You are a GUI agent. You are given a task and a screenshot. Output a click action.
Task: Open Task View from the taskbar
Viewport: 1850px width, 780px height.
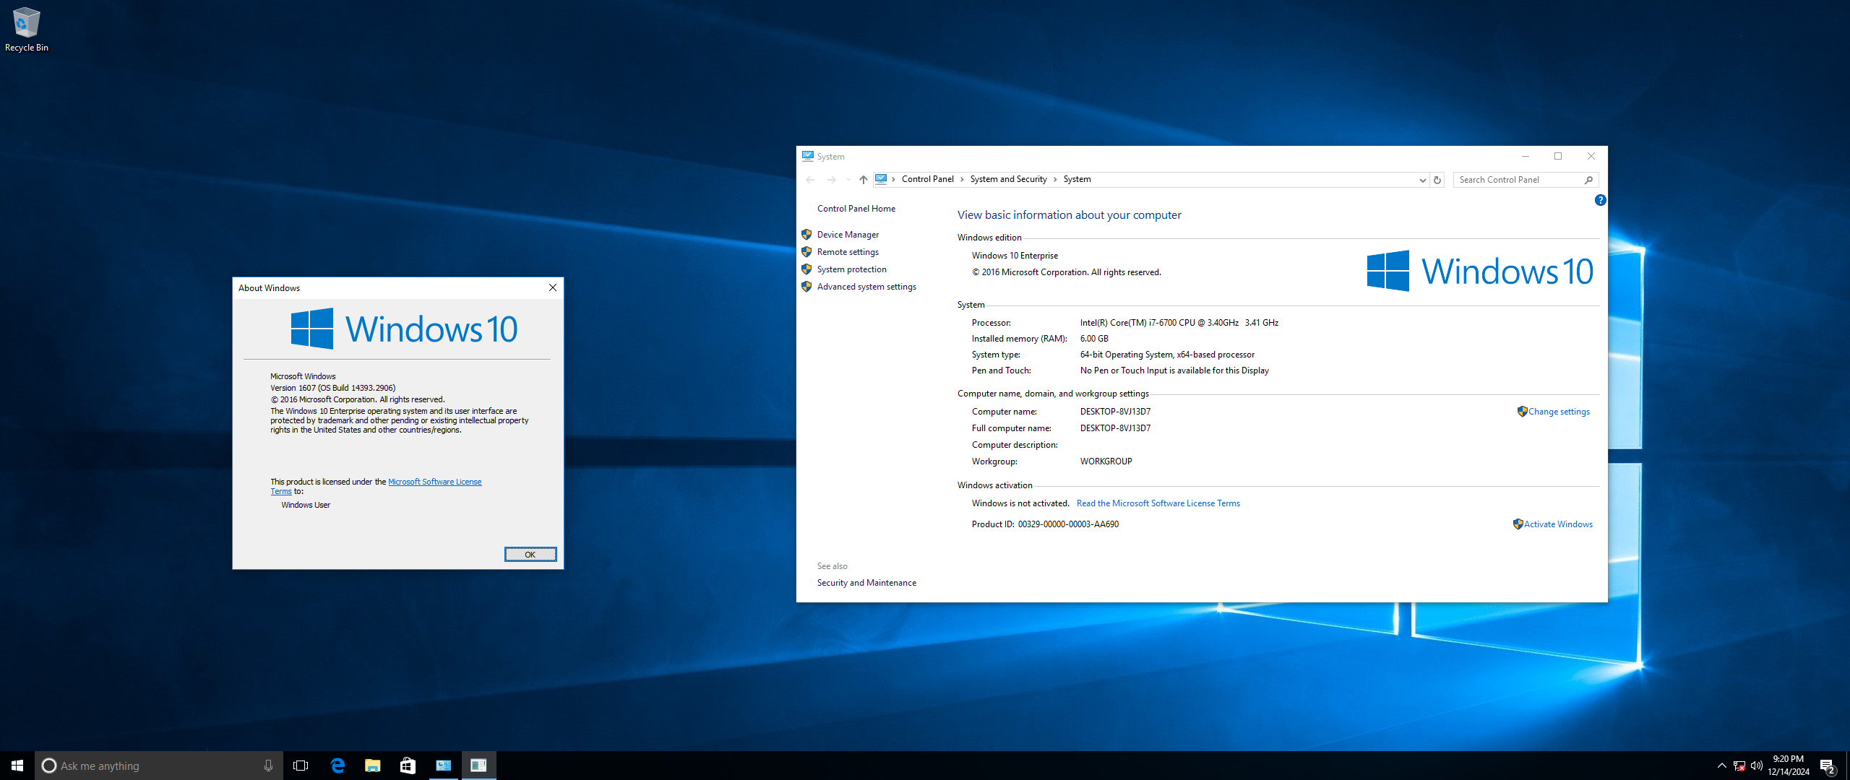[x=301, y=766]
